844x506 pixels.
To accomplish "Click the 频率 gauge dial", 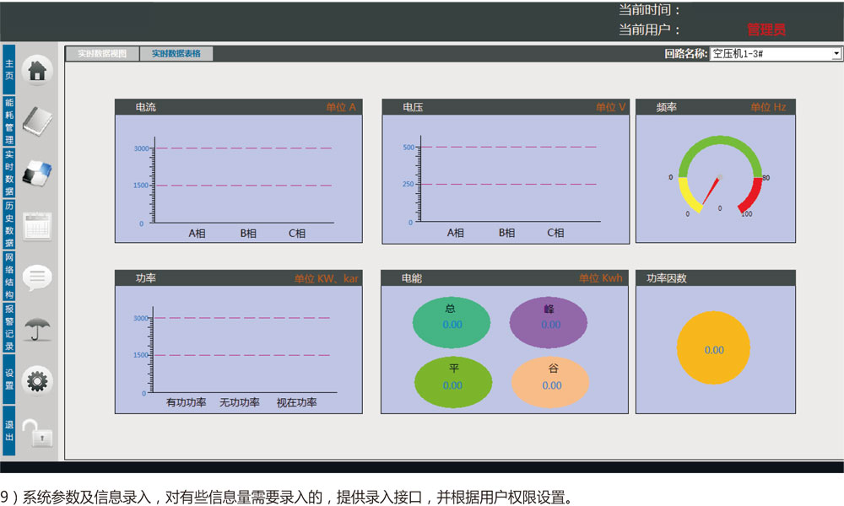I will click(x=719, y=177).
